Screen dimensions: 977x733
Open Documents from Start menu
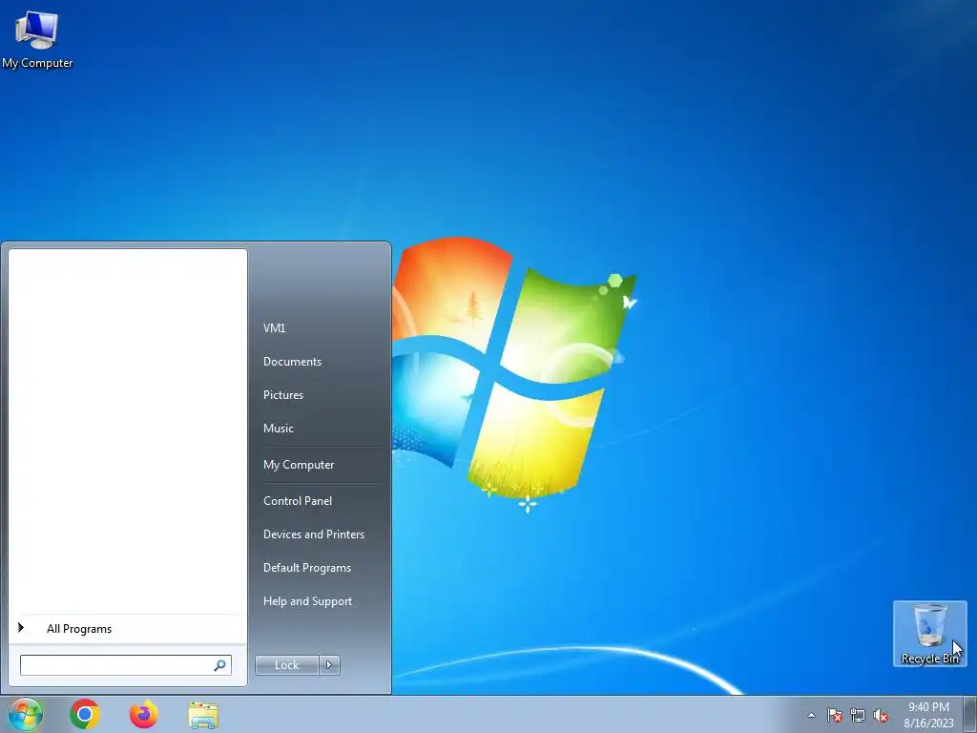[x=292, y=362]
